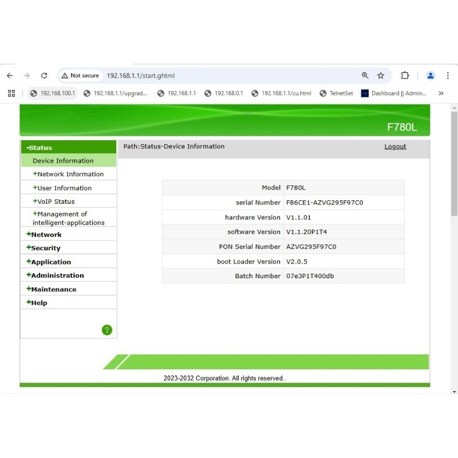Image resolution: width=458 pixels, height=458 pixels.
Task: Open the Chrome three-dot menu
Action: point(448,76)
